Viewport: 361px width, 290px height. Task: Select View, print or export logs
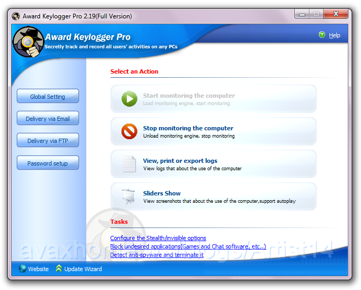pyautogui.click(x=214, y=164)
